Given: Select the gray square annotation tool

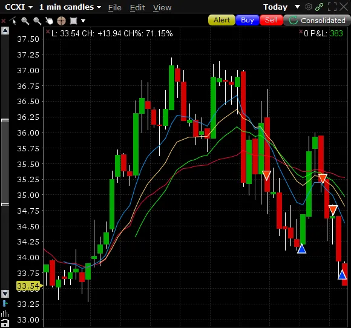Looking at the screenshot, I should tap(73, 21).
